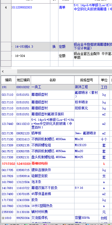Select the 铝单板 material row
Viewport: 112px width, 225px height.
point(56,133)
